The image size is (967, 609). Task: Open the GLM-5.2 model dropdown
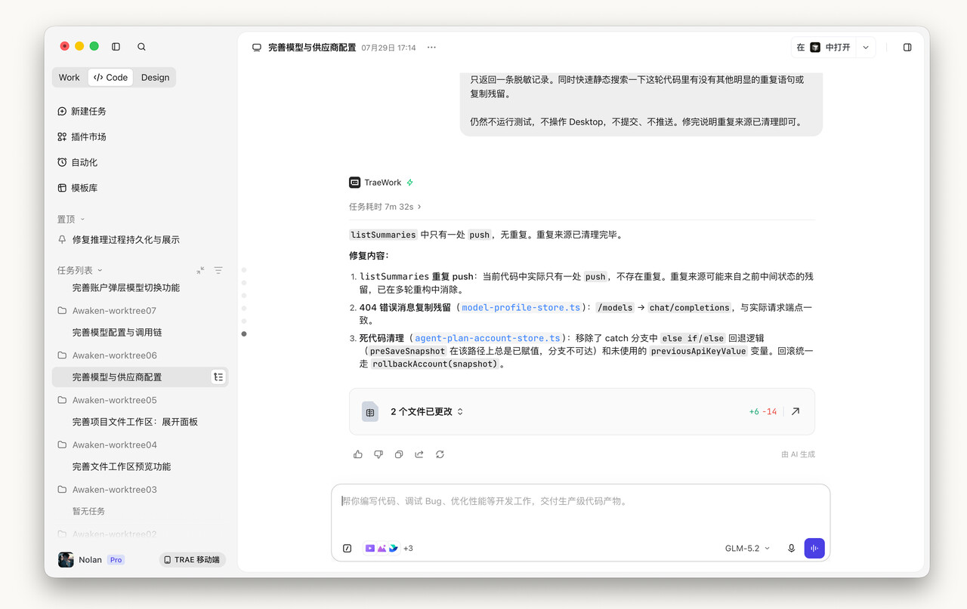pos(747,549)
